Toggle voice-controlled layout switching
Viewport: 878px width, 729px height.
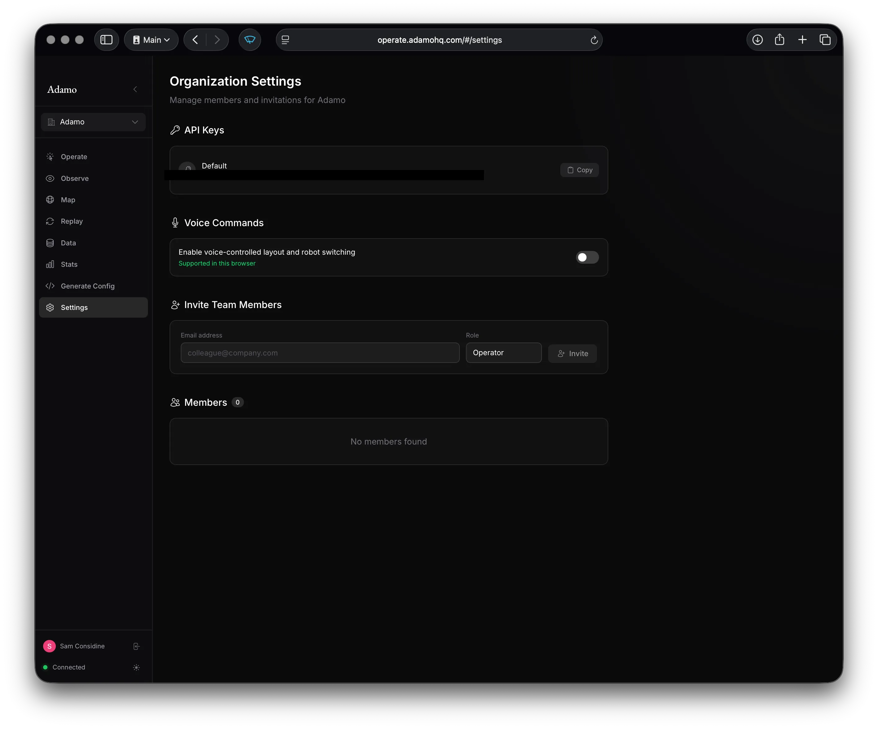point(587,257)
